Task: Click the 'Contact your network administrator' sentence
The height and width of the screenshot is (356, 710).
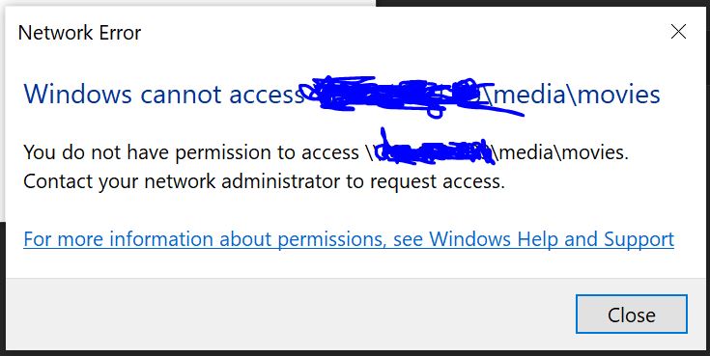Action: 264,181
